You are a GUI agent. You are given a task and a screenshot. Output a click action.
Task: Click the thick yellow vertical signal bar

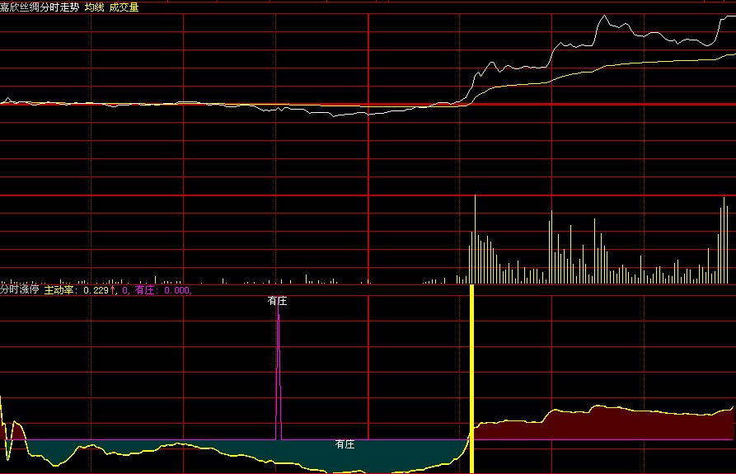point(471,378)
